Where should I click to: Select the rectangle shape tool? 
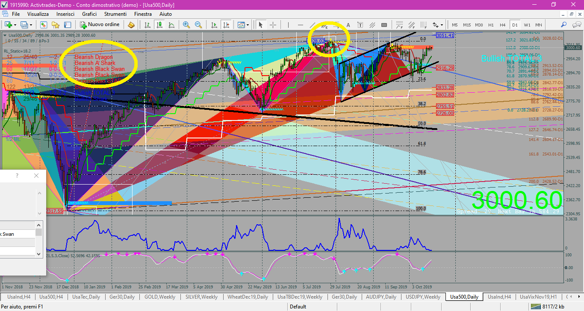pyautogui.click(x=384, y=25)
